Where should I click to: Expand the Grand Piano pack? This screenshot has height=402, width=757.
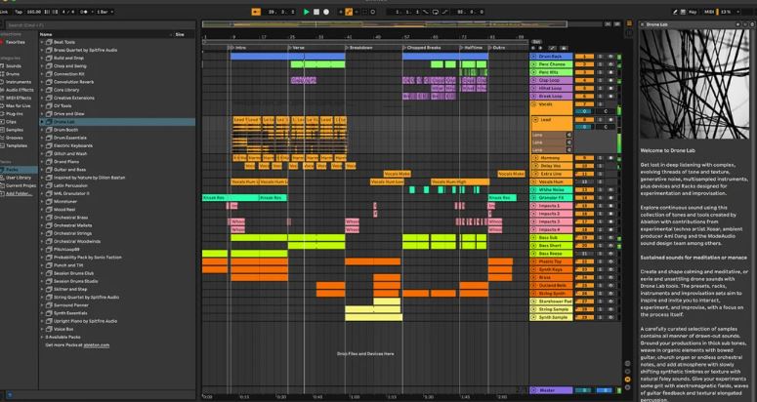[x=42, y=162]
